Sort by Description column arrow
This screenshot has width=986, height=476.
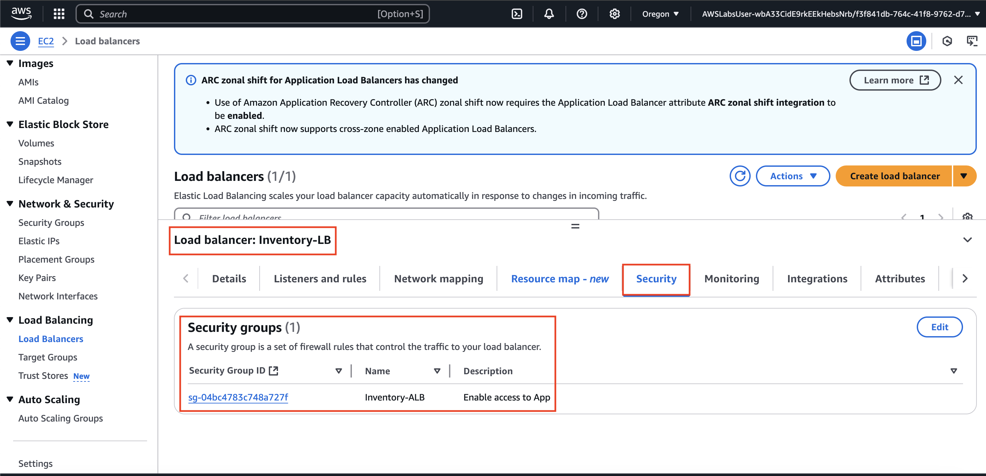point(954,371)
